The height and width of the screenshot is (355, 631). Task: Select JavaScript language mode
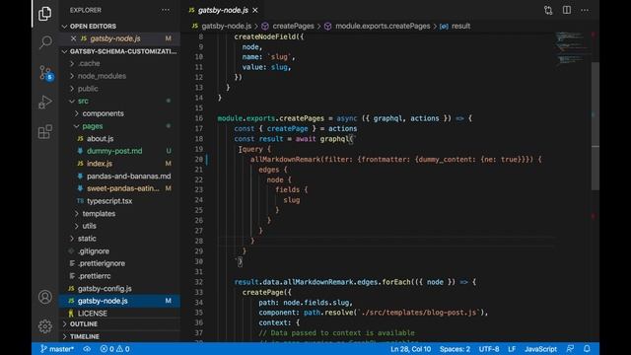point(540,349)
